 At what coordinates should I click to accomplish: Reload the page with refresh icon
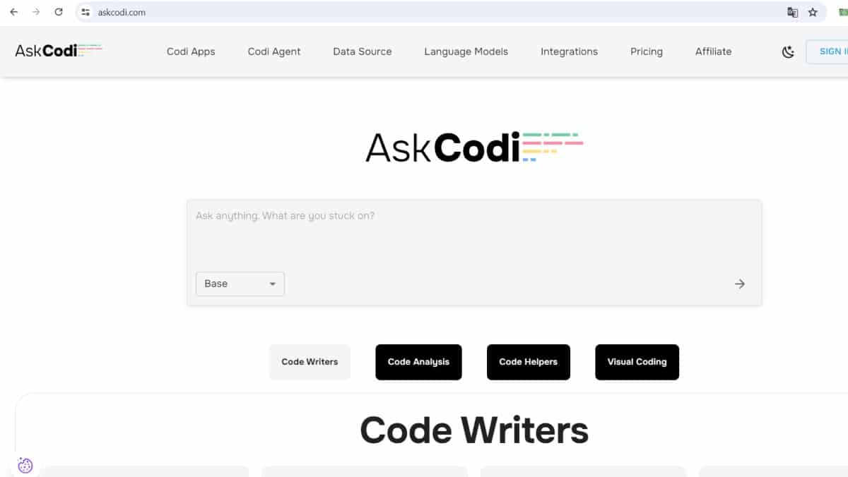(59, 12)
